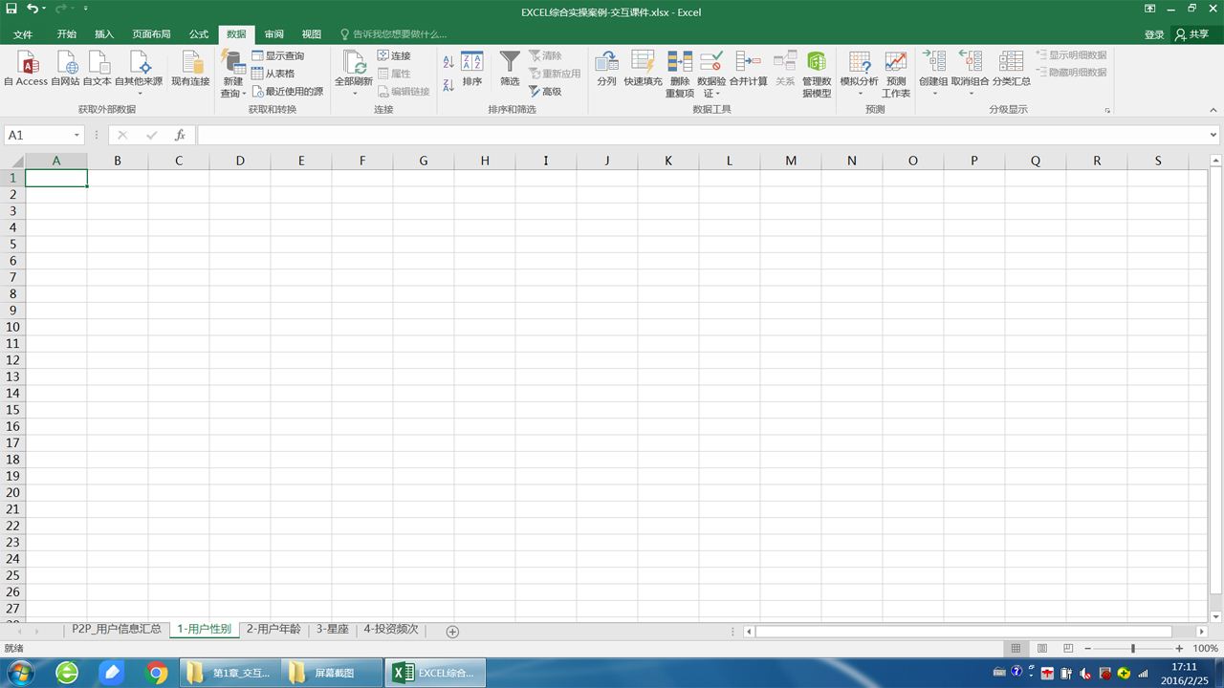The width and height of the screenshot is (1224, 688).
Task: Open the 4-投资频次 sheet tab
Action: point(391,630)
